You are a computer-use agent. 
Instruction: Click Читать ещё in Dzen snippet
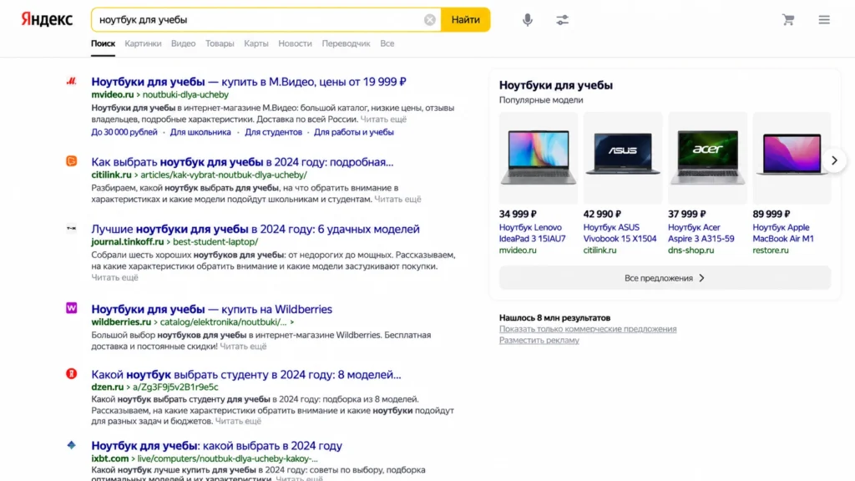(238, 422)
